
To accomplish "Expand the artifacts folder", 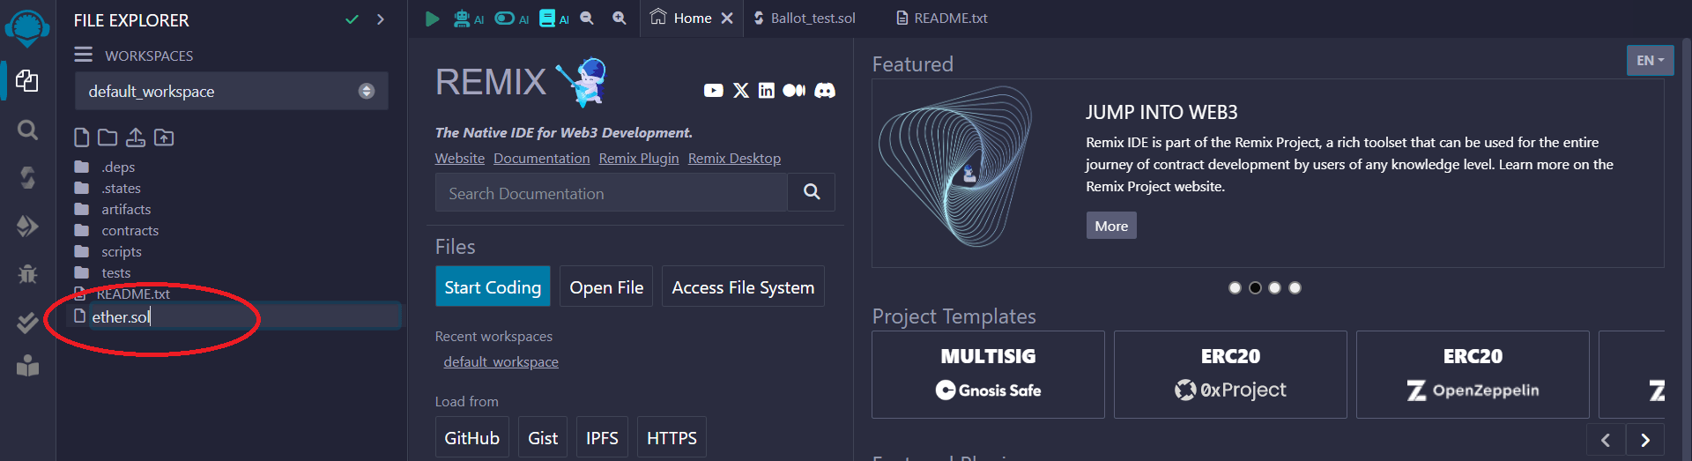I will 125,209.
